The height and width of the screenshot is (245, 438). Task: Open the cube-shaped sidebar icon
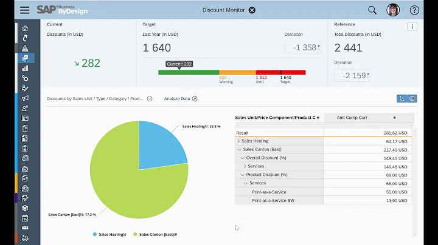coord(25,208)
